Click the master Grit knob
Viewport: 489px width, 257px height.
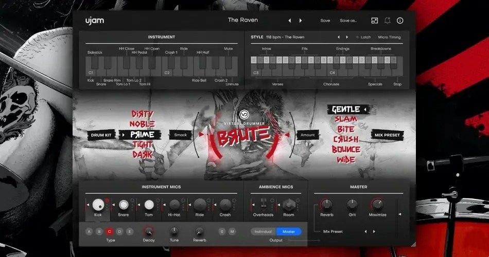click(352, 205)
